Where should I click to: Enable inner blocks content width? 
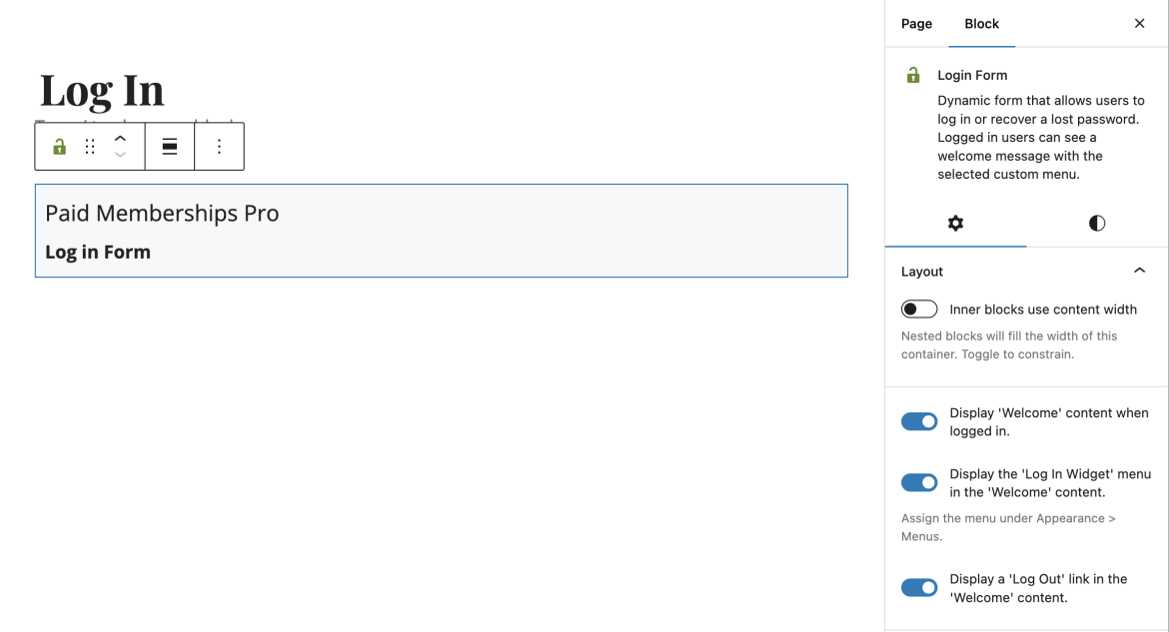(919, 309)
